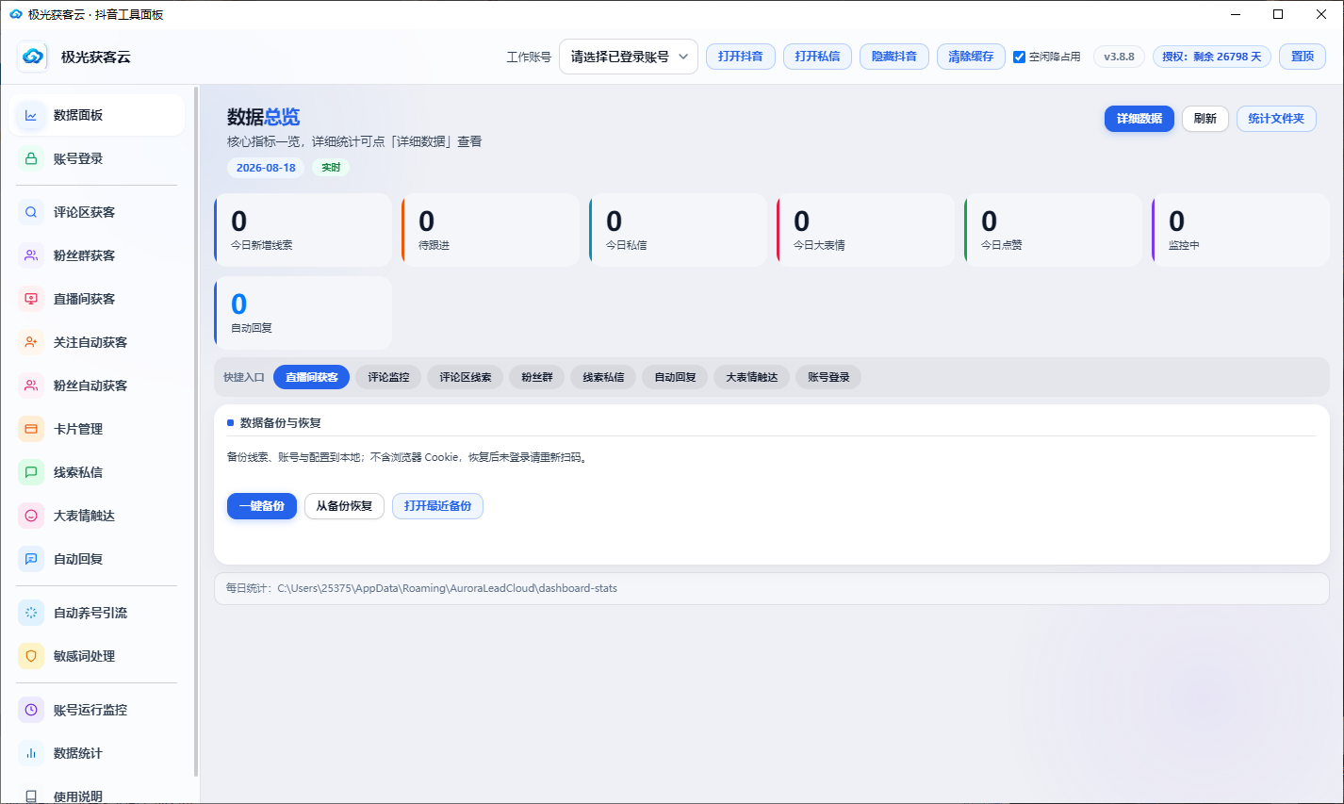Click the chat bubble icon for 线索私信
1344x804 pixels.
tap(31, 472)
